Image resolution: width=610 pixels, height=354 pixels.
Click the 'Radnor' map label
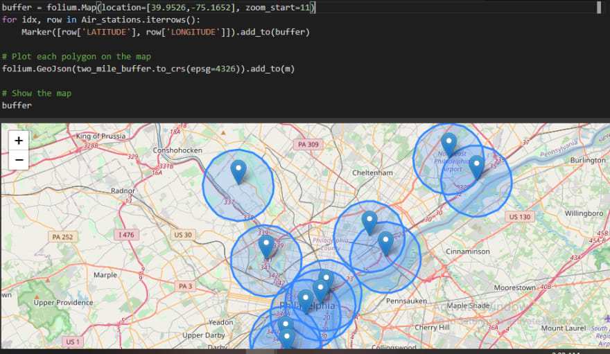click(123, 191)
